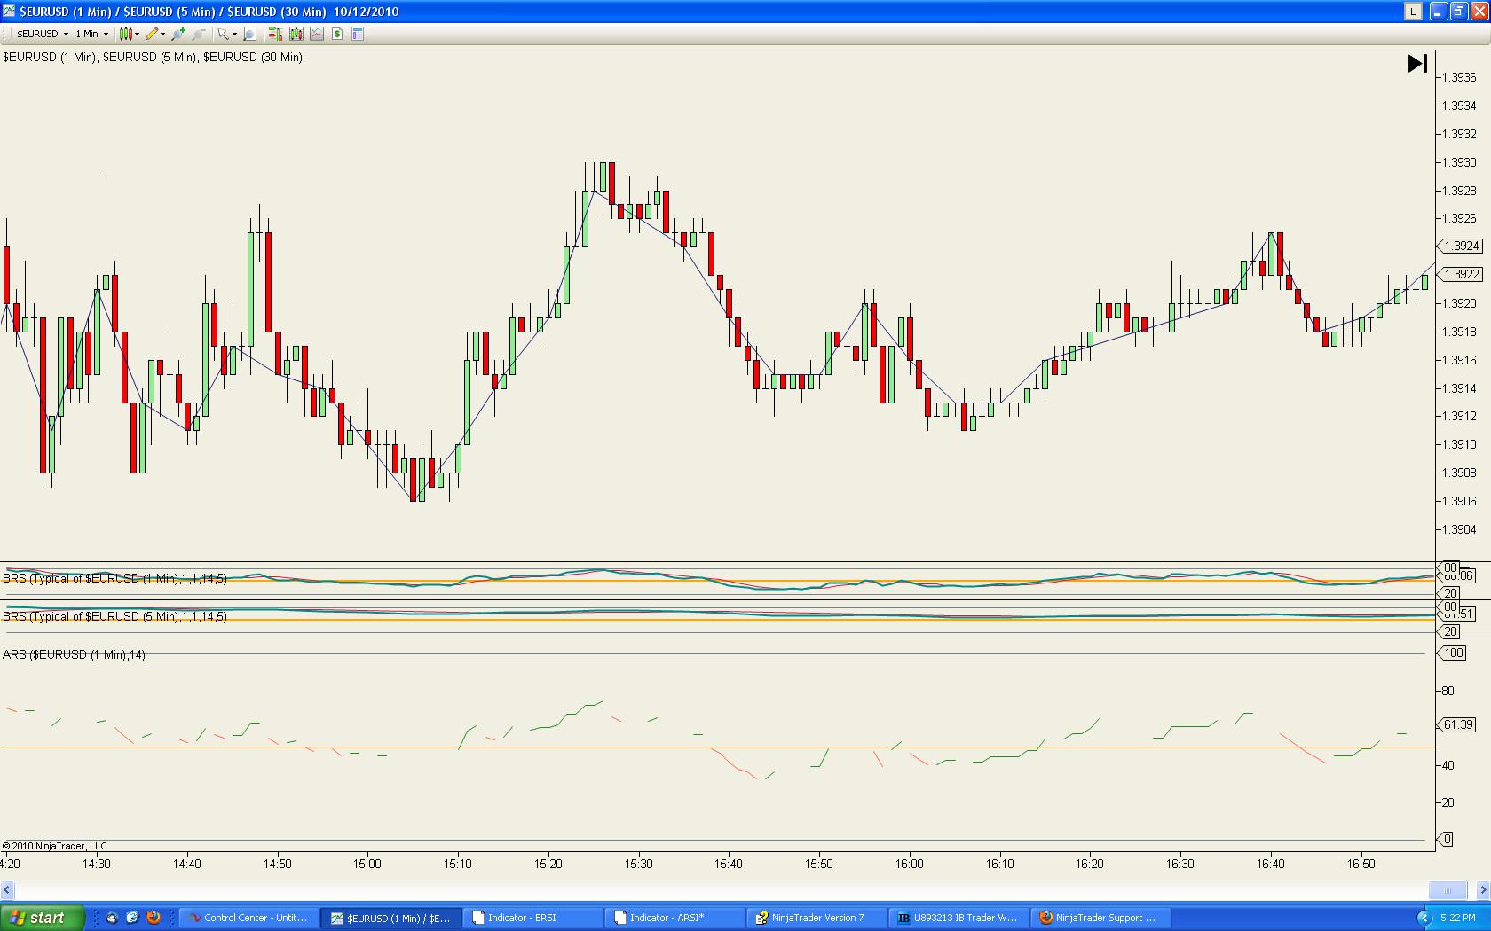Screen dimensions: 1491x931
Task: Select the BRSI 5 Min indicator label
Action: pos(114,616)
